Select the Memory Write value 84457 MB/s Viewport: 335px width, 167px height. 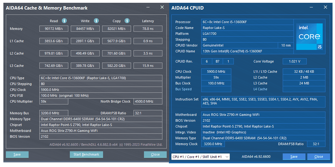click(85, 29)
